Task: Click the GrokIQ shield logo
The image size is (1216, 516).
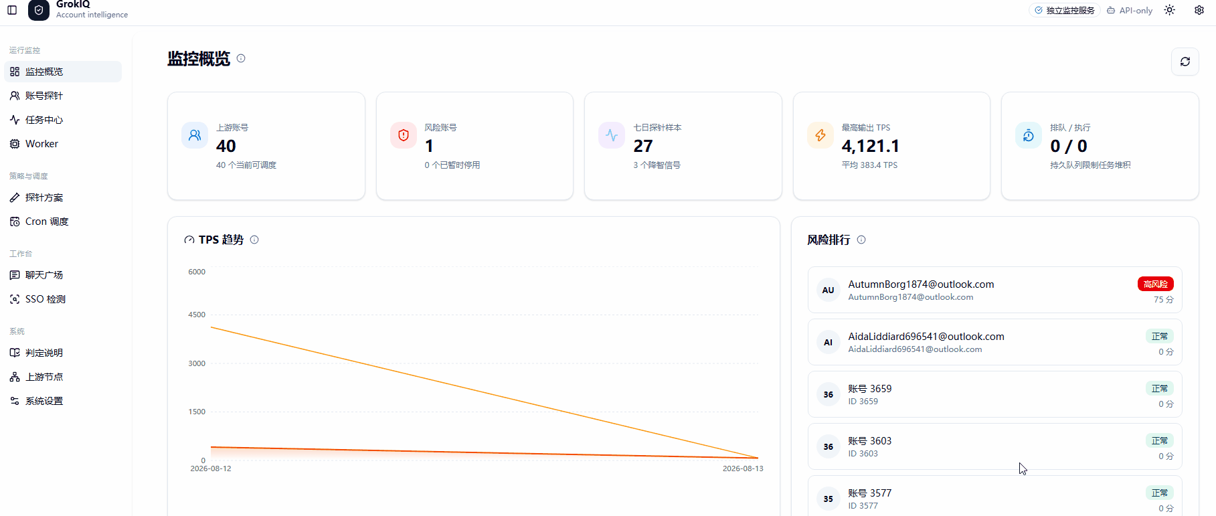Action: click(x=39, y=10)
